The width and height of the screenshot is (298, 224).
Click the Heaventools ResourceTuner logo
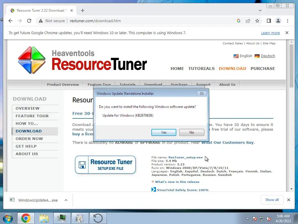[x=82, y=60]
